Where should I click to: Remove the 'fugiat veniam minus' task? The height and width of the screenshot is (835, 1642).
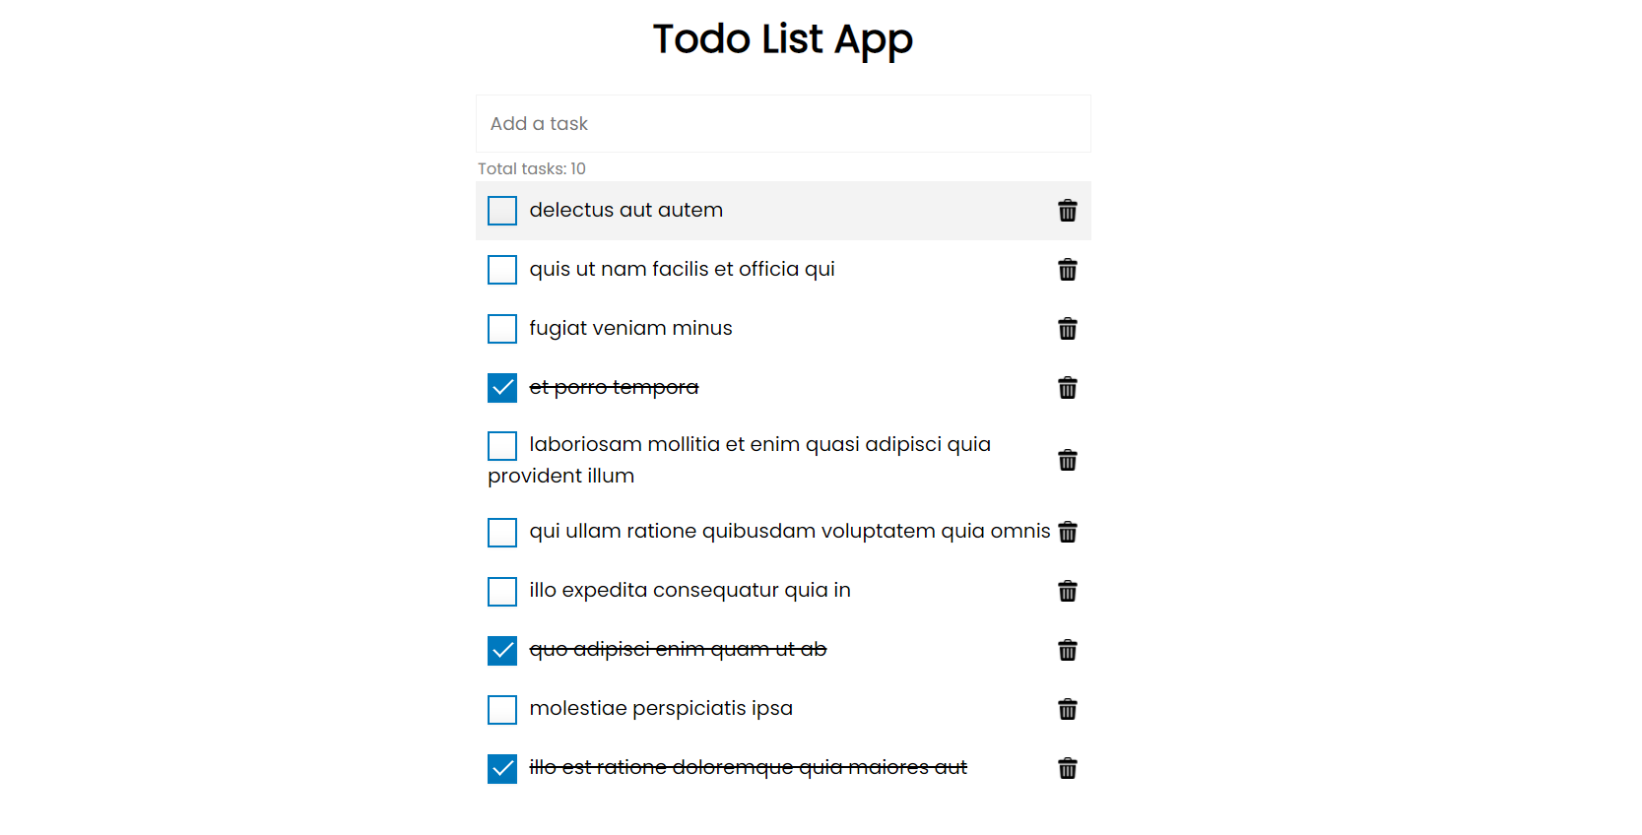click(x=1067, y=329)
